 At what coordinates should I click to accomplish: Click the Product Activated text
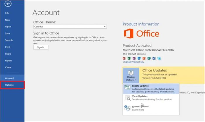tap(137, 46)
